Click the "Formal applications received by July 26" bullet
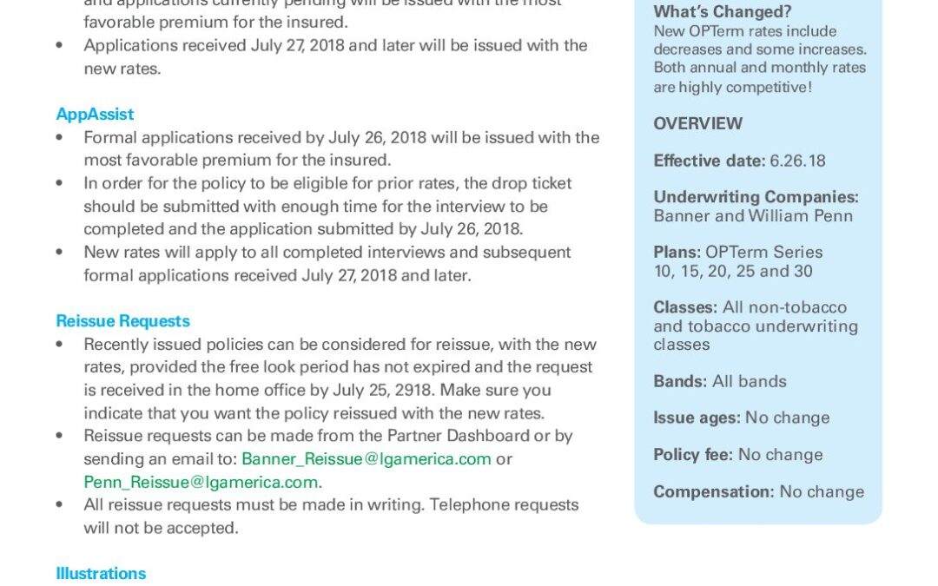 (341, 138)
